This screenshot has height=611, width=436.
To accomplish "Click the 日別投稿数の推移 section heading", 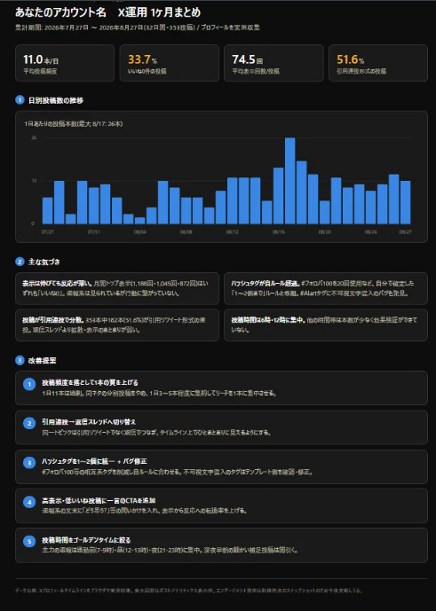I will pos(56,100).
